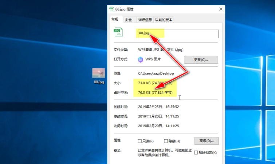The height and width of the screenshot is (164, 275).
Task: Enable the 隐藏(H) checkbox
Action: 166,141
